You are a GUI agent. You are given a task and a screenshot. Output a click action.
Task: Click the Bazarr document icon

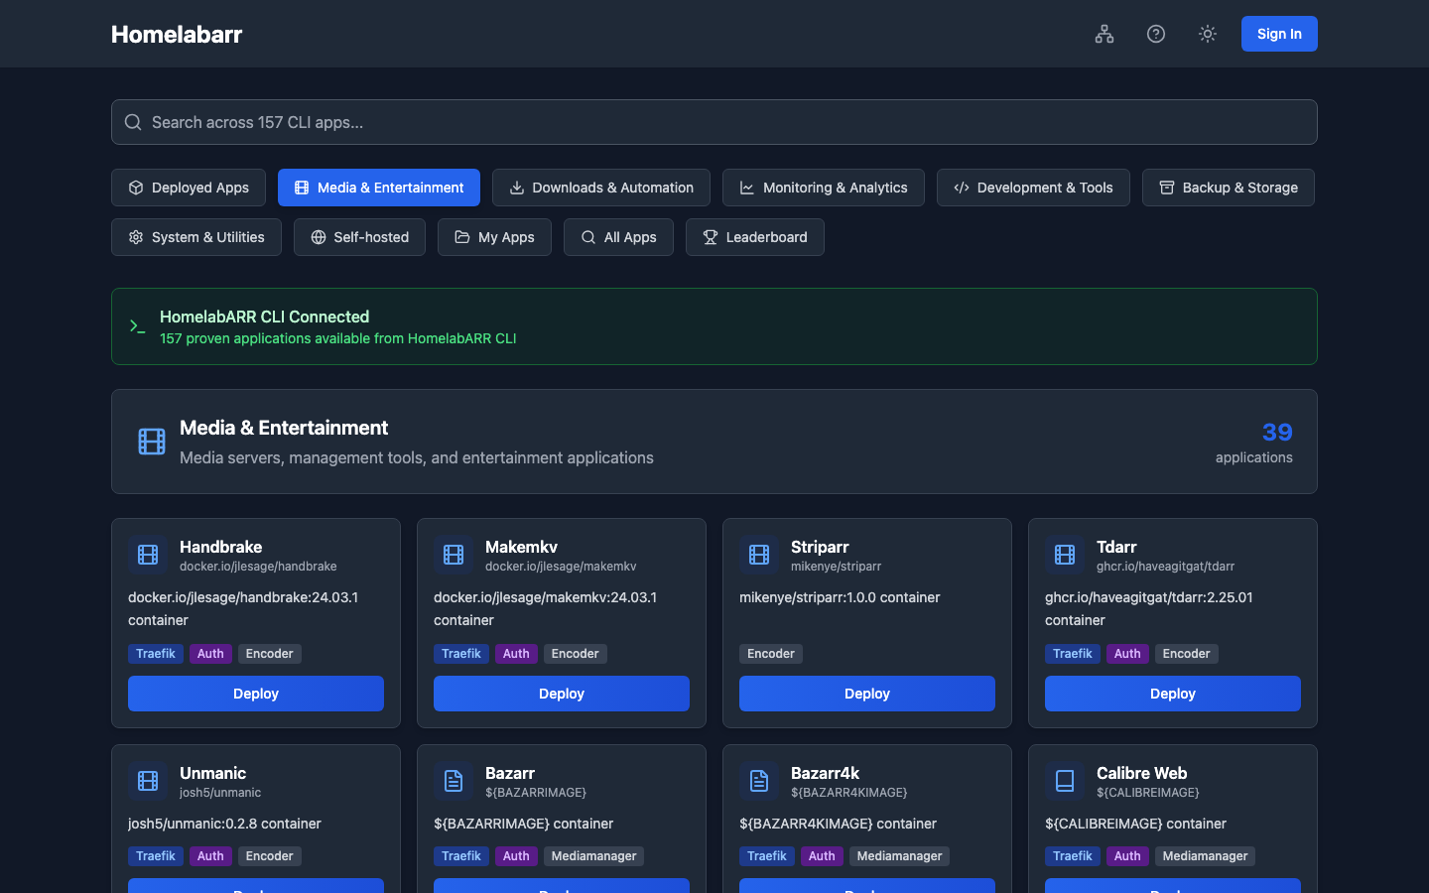pos(454,781)
